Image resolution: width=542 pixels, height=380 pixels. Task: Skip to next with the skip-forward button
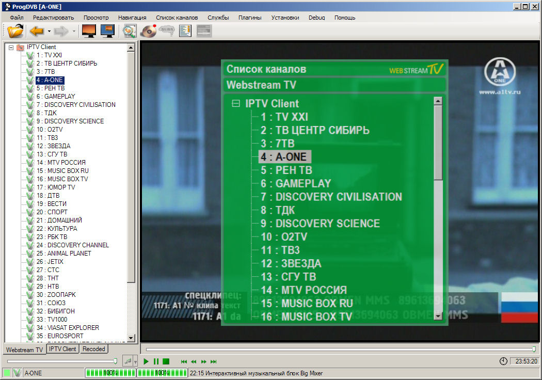pyautogui.click(x=214, y=362)
